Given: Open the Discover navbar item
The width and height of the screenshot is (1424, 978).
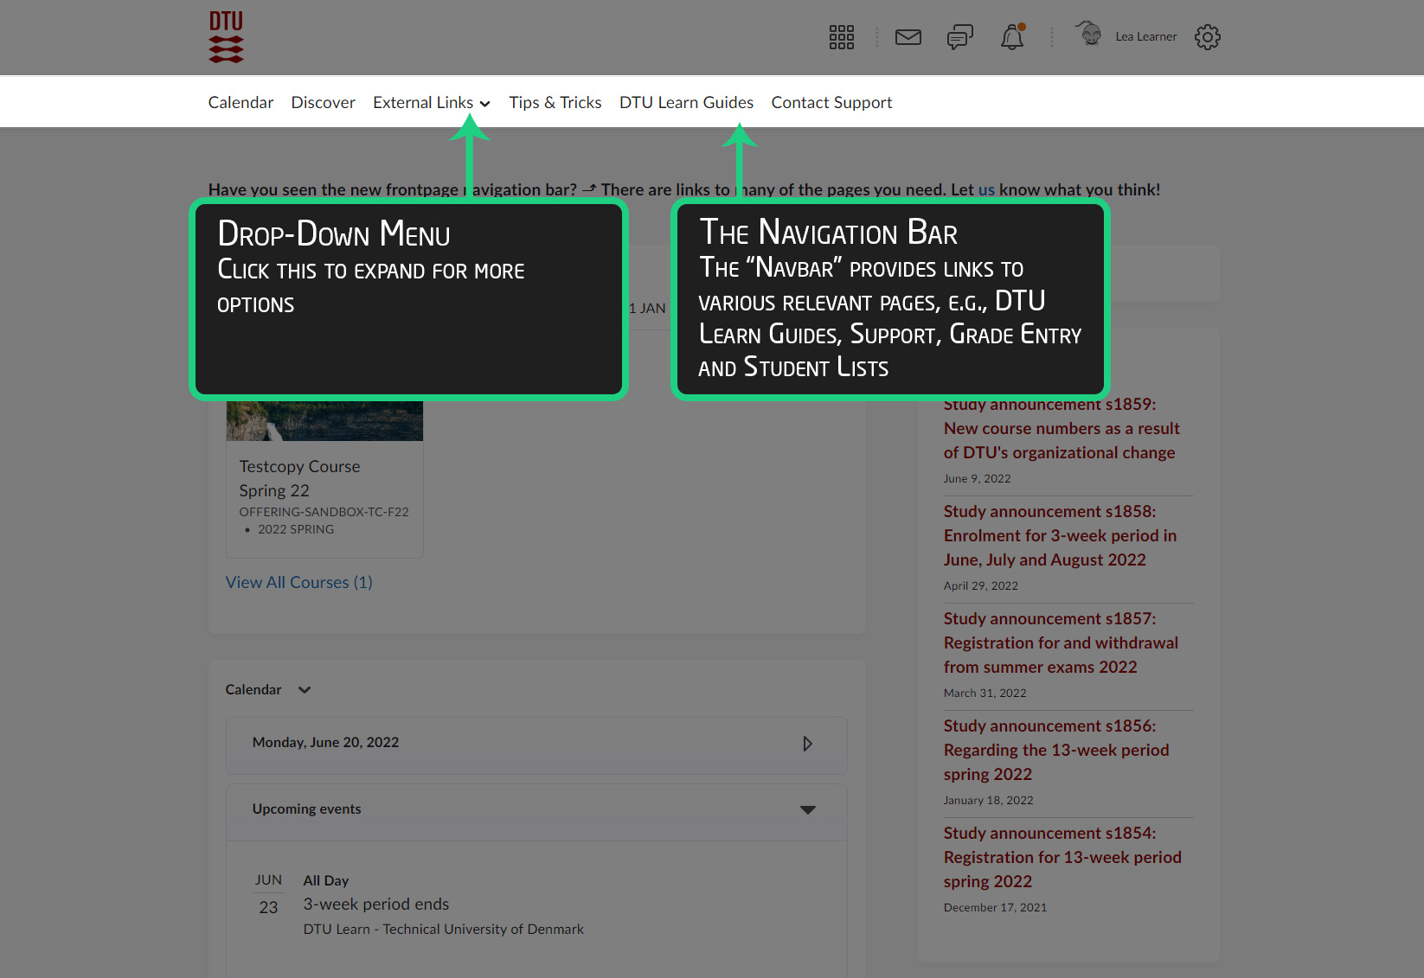Looking at the screenshot, I should (x=323, y=103).
